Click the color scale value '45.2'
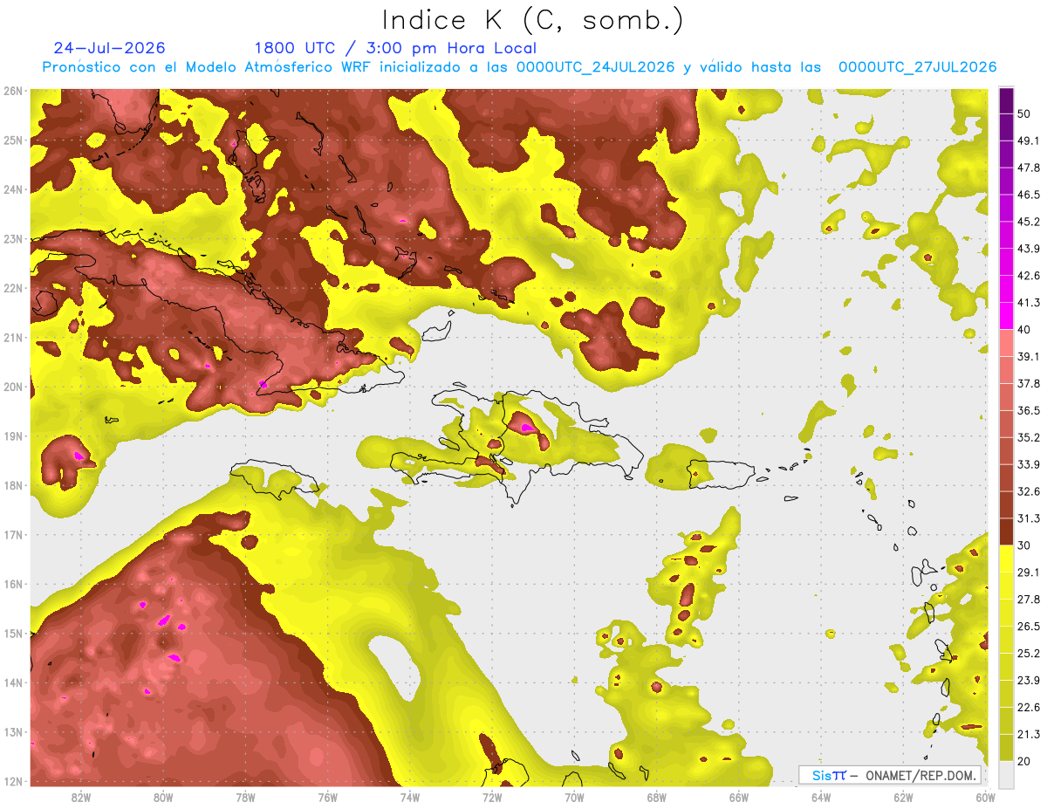The image size is (1047, 809). 1028,223
